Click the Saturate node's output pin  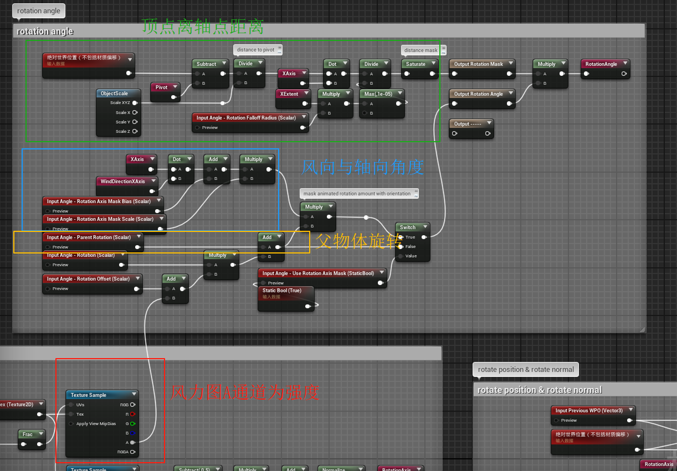433,73
